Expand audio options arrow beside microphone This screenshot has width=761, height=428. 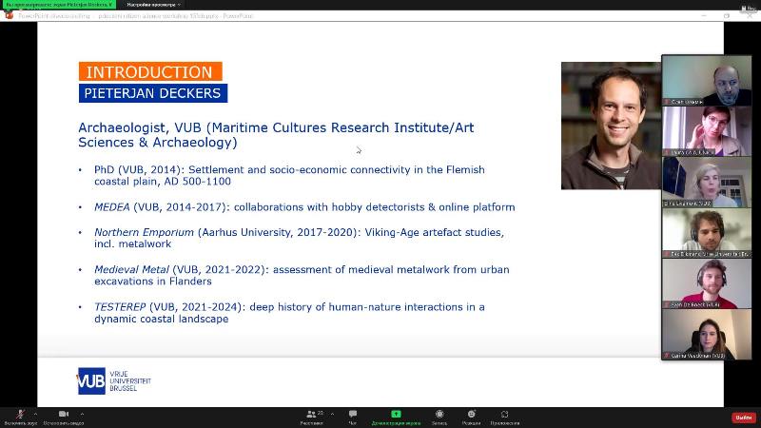(37, 414)
